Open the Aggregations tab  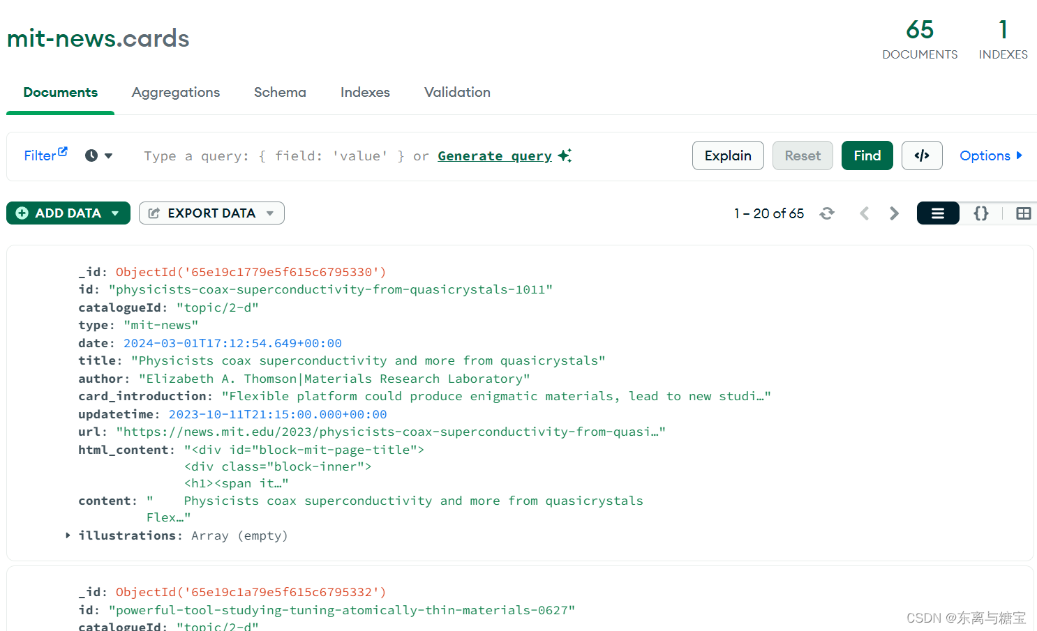click(176, 92)
